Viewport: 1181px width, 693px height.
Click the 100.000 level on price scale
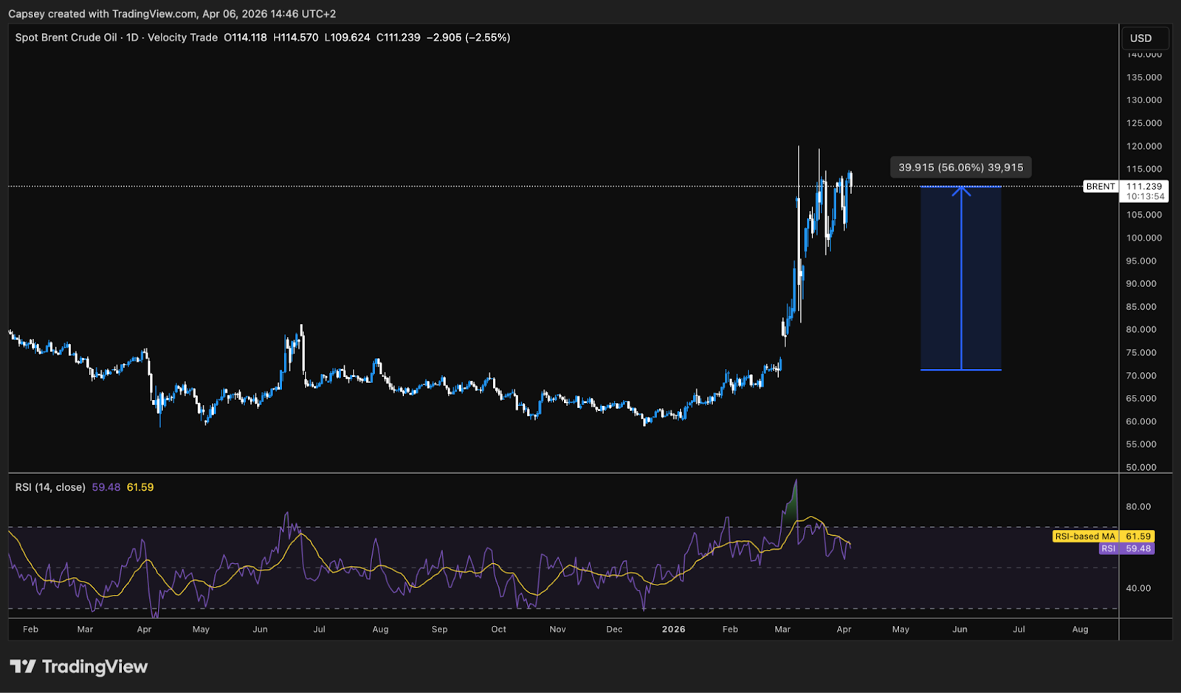pos(1143,238)
